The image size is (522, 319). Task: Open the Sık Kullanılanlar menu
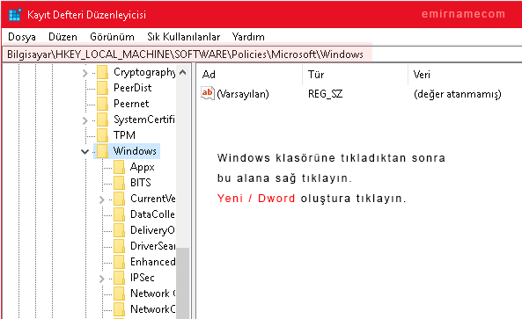point(183,37)
